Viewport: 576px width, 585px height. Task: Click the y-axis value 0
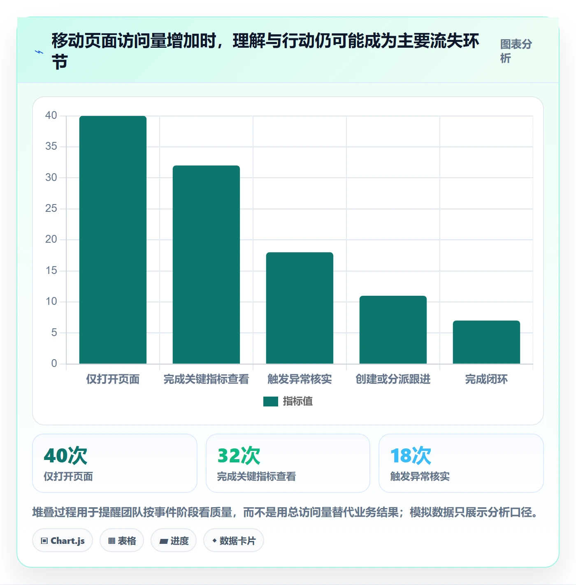pyautogui.click(x=54, y=364)
